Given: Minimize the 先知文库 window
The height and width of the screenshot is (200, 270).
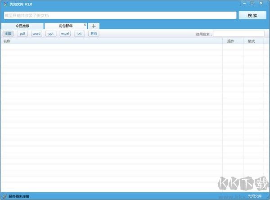Looking at the screenshot, I should [x=244, y=4].
